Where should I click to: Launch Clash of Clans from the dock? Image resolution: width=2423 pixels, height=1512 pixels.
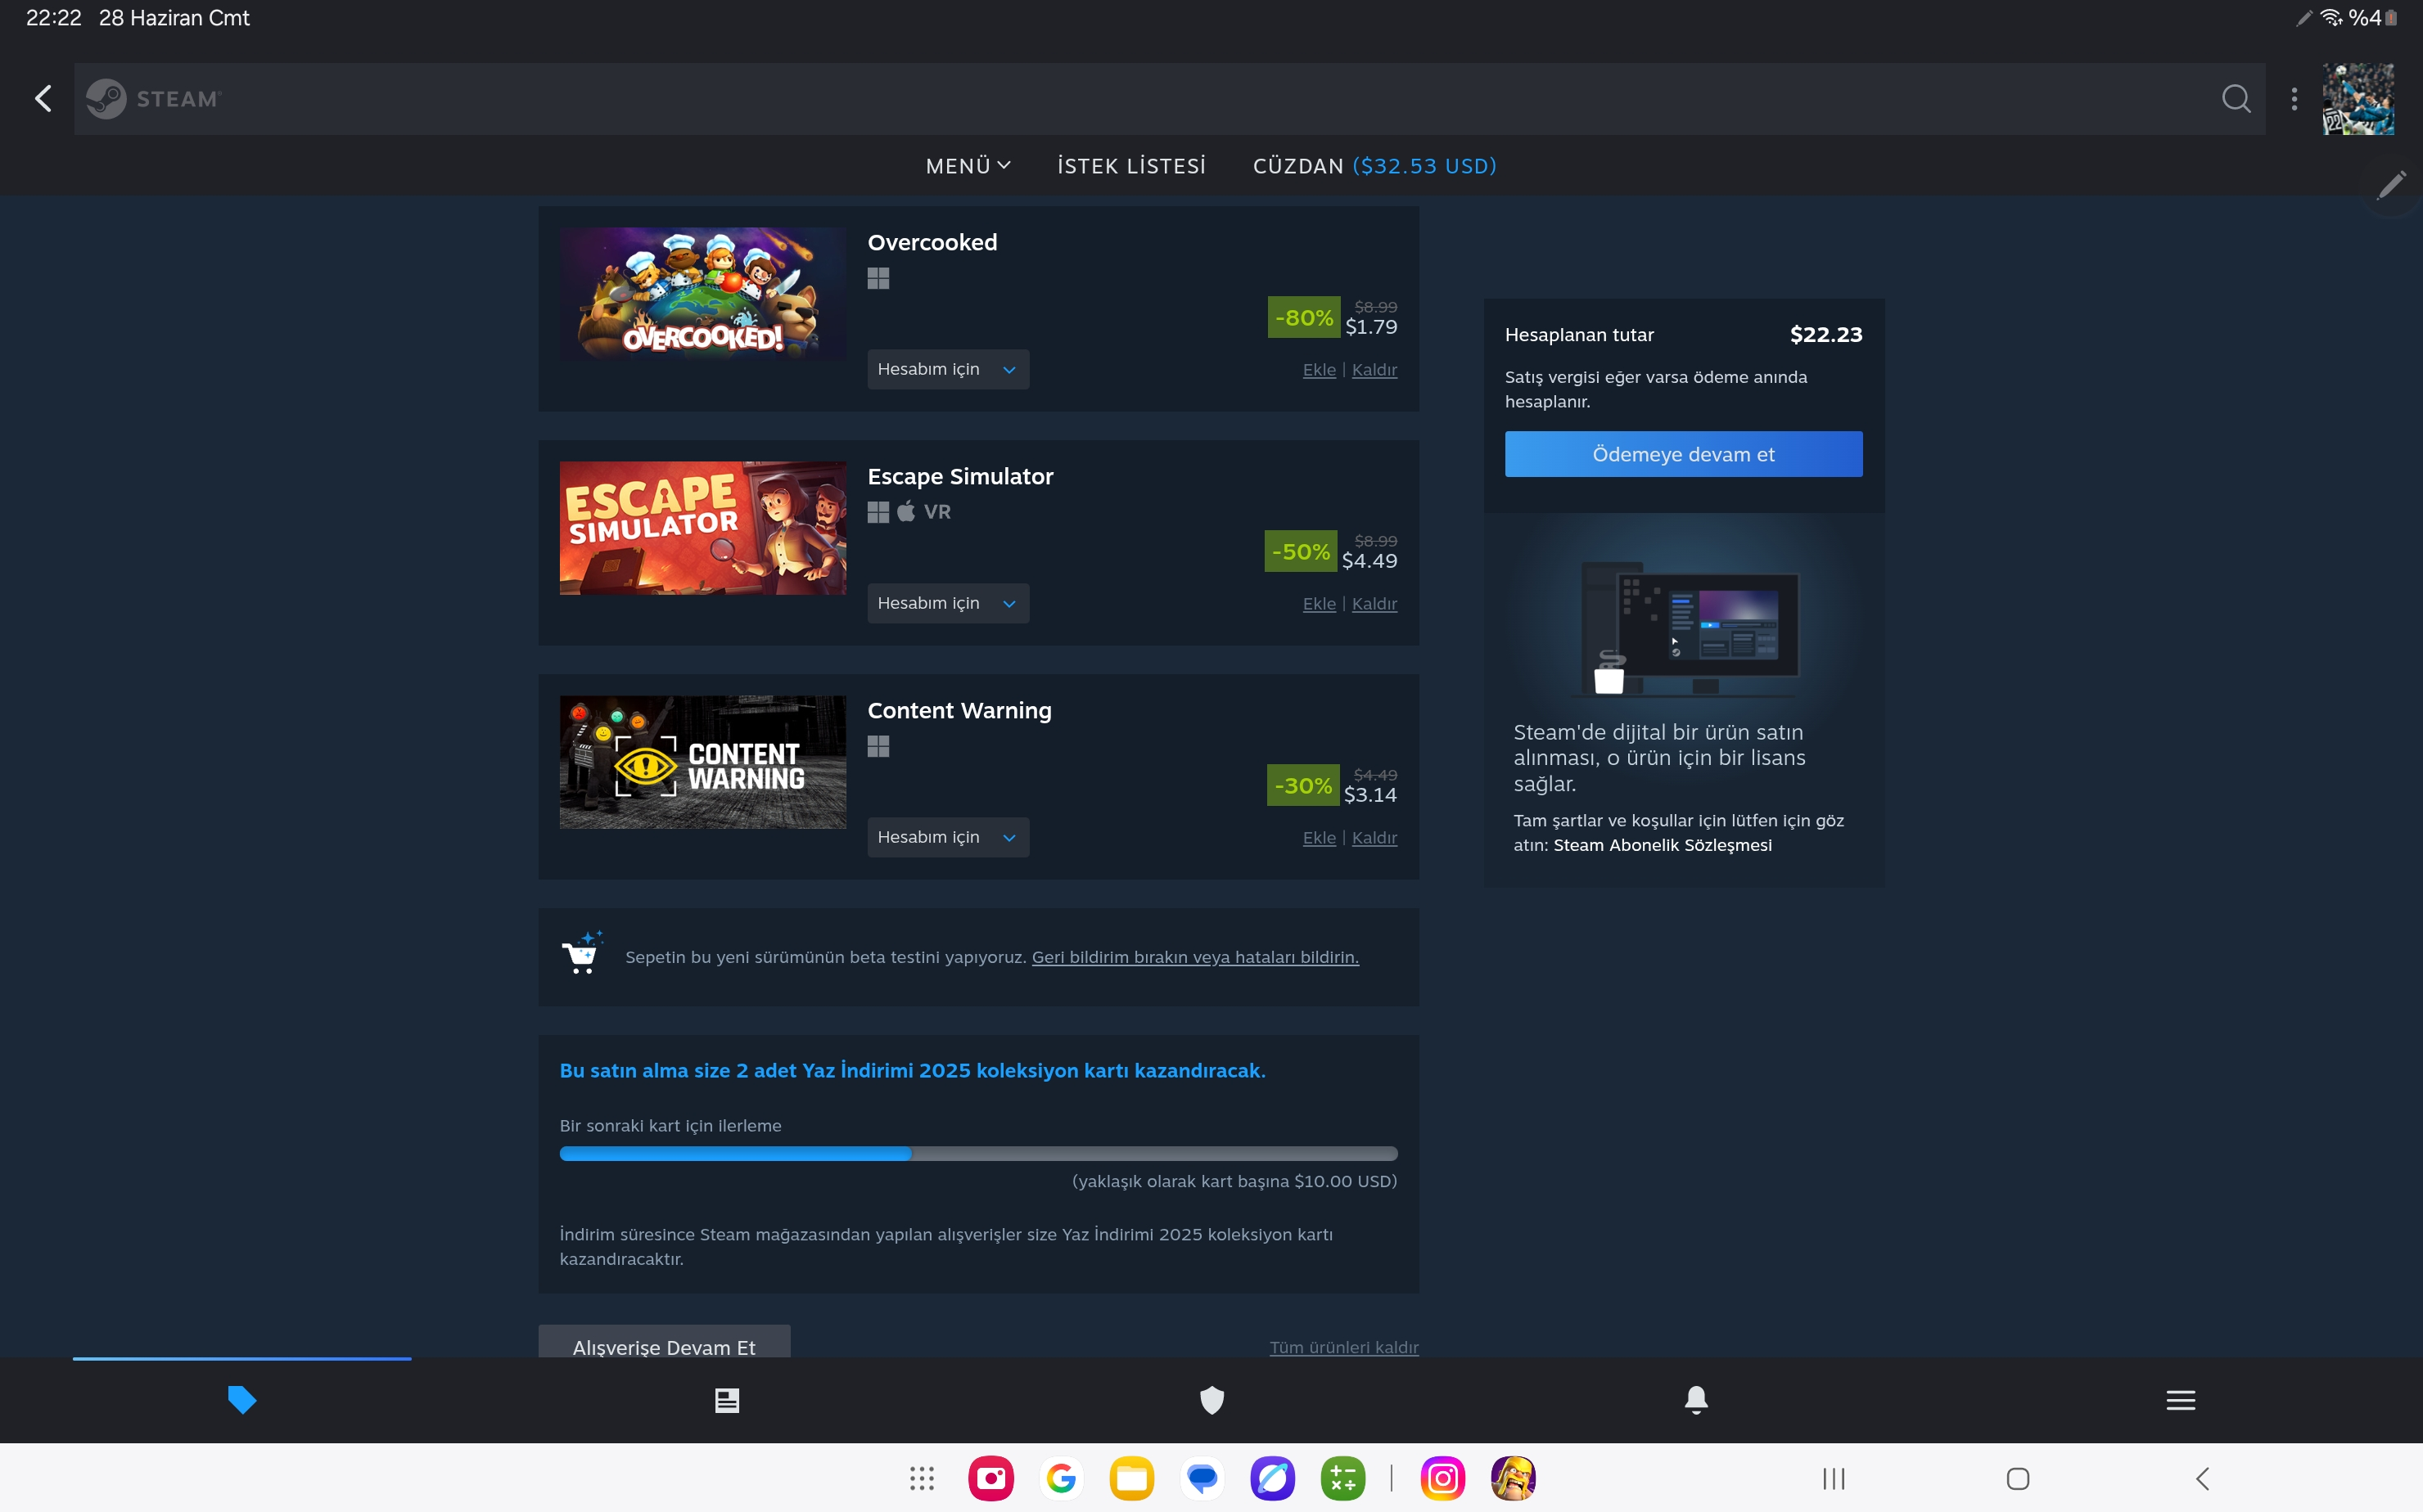click(1513, 1478)
